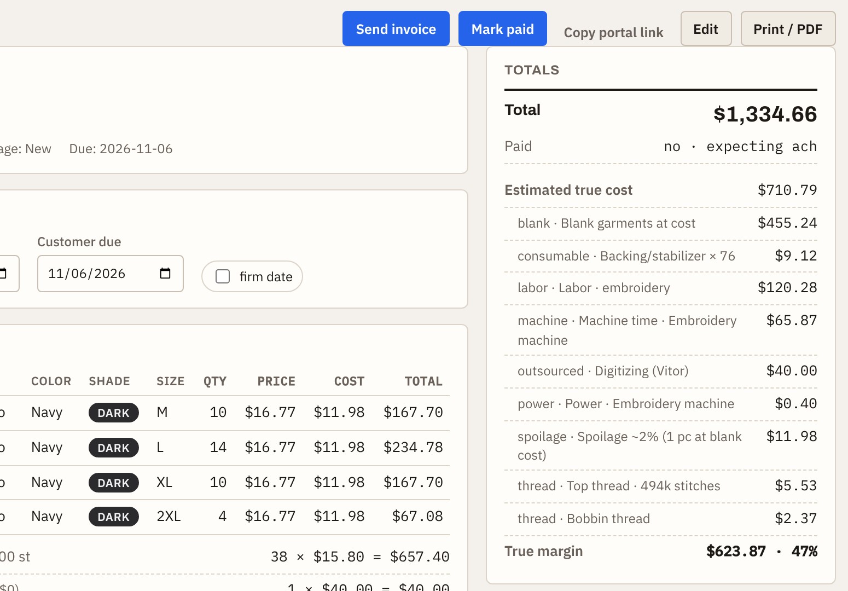Click the Send invoice button
The height and width of the screenshot is (591, 848).
tap(396, 28)
